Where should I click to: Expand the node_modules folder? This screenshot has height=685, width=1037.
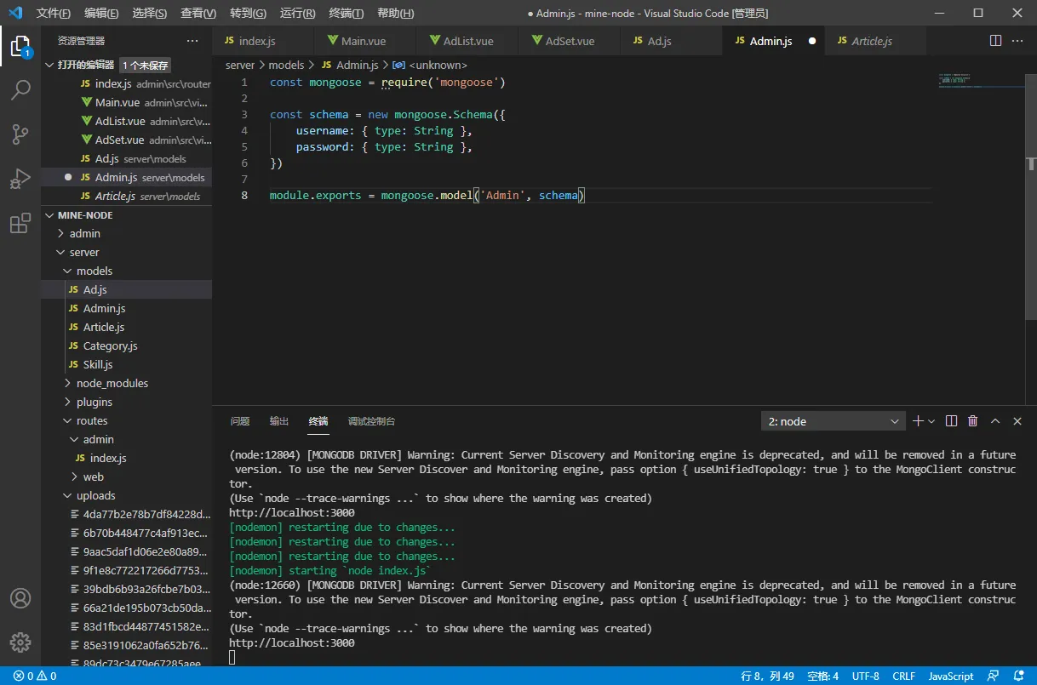click(x=112, y=383)
